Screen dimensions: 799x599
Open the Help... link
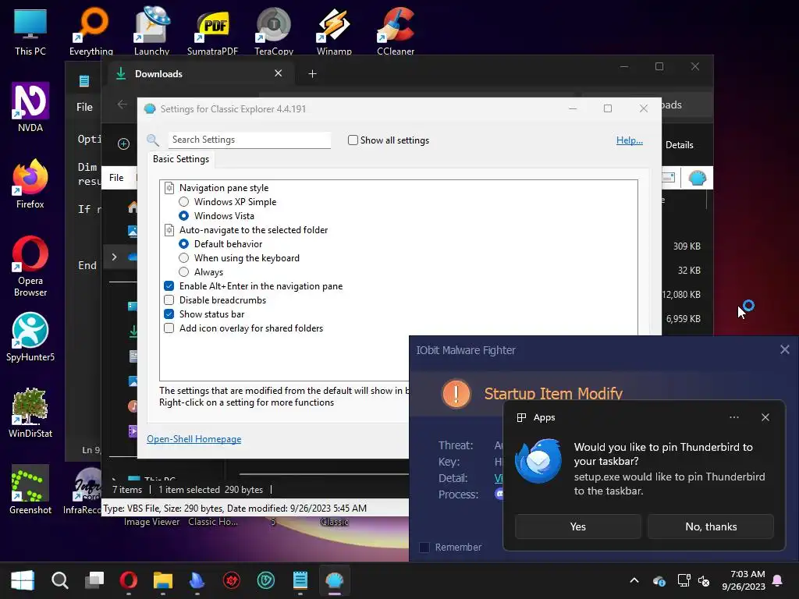coord(630,140)
